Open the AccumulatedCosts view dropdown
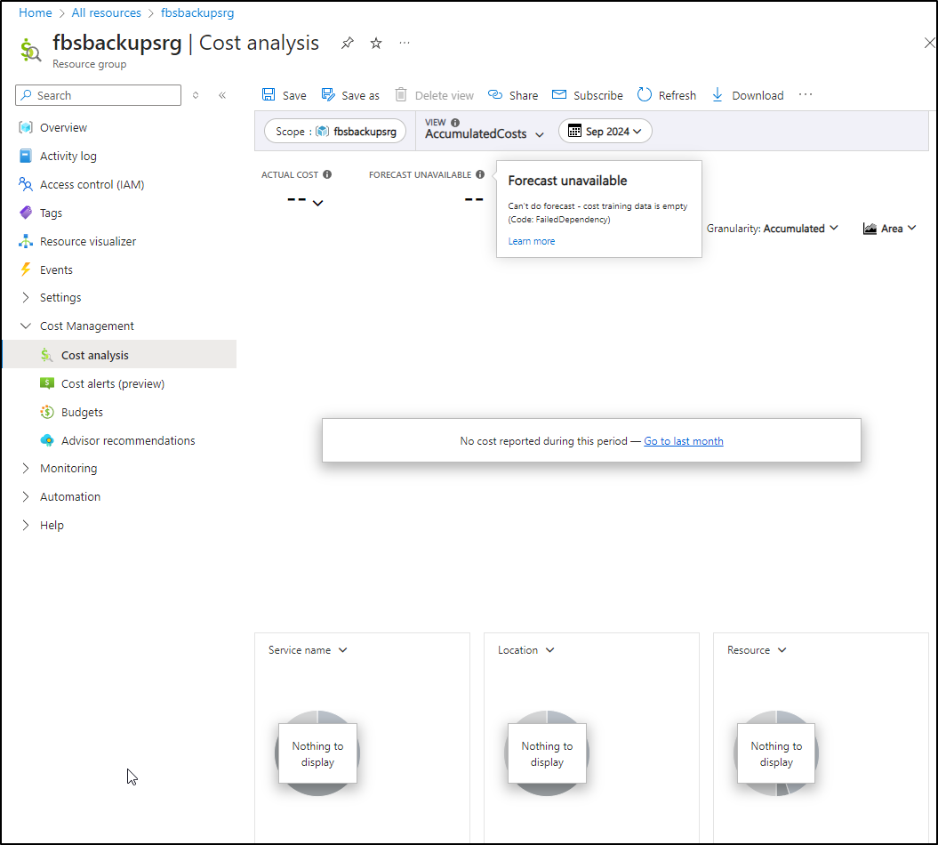The width and height of the screenshot is (938, 845). [x=485, y=134]
